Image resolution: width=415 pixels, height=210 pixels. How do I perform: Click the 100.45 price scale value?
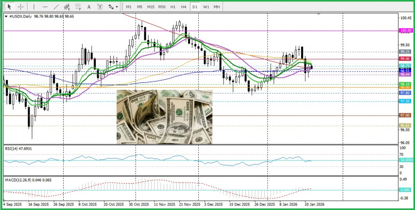coord(406,18)
